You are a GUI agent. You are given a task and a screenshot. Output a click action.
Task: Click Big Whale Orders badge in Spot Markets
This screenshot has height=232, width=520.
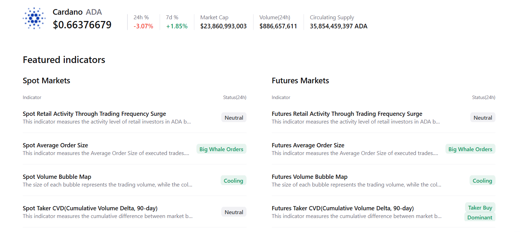tap(221, 149)
